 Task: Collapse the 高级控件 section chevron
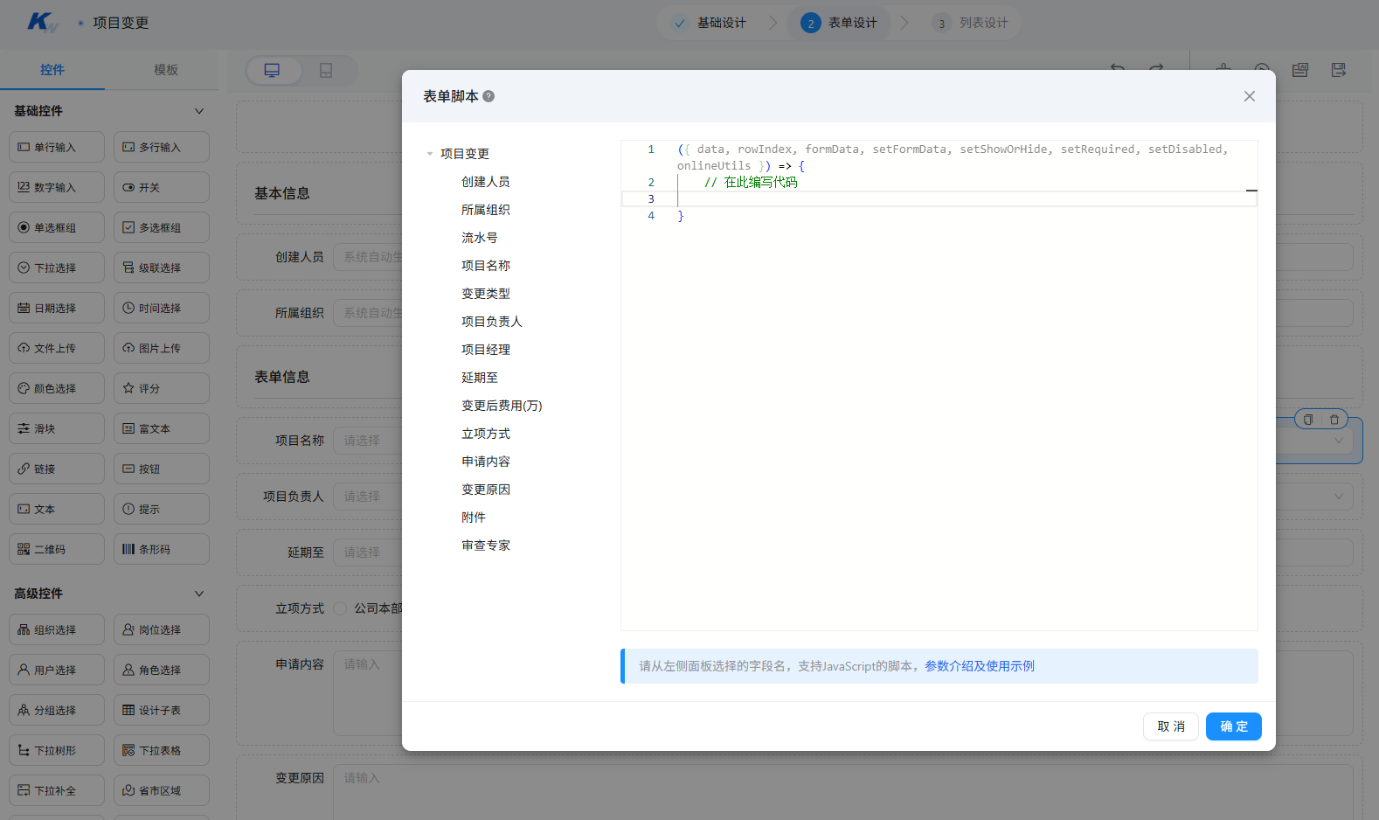point(199,594)
